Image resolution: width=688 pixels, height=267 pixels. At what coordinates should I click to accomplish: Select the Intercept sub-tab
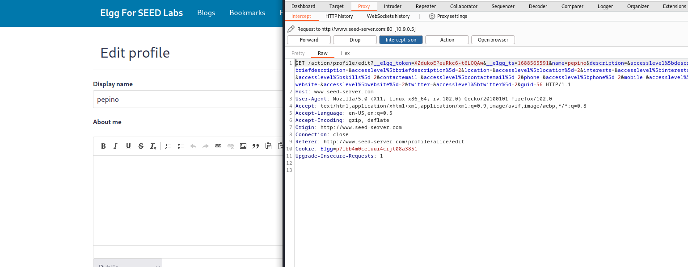click(301, 16)
